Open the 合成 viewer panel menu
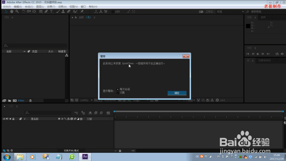Viewport: 286px width, 161px height. (x=94, y=17)
